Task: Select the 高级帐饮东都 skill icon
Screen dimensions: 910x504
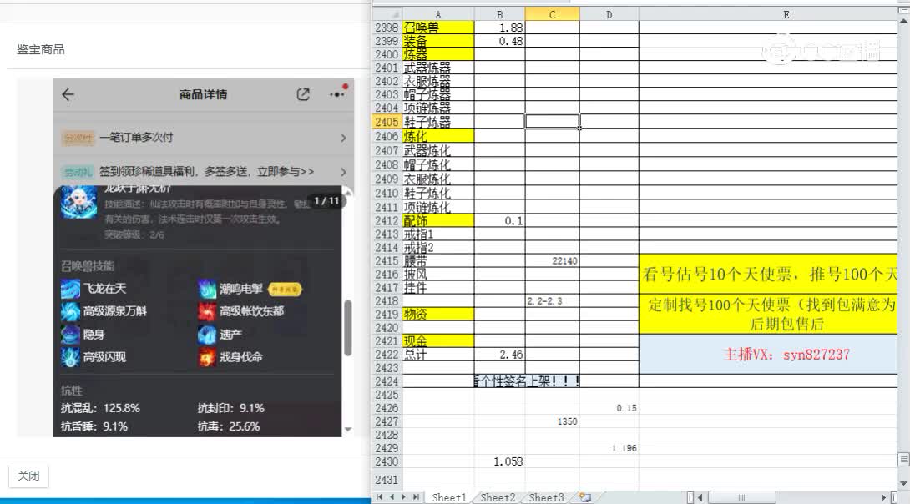Action: point(207,311)
